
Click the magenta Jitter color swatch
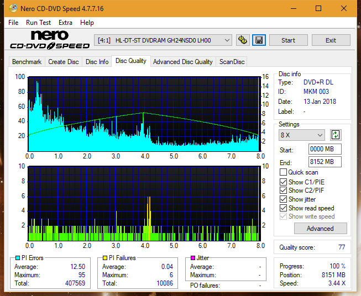(x=193, y=258)
